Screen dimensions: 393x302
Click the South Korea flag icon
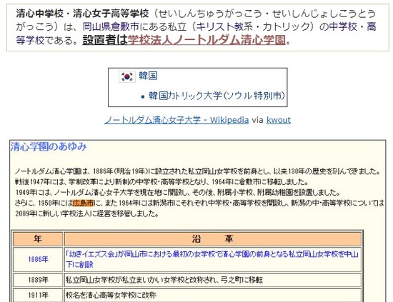[x=127, y=76]
